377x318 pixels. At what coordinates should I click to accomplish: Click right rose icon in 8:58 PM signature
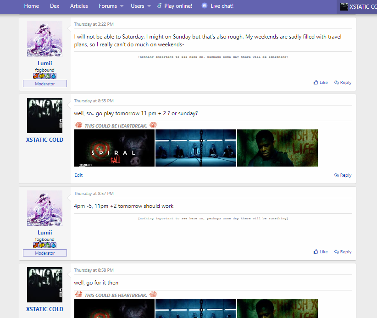pyautogui.click(x=153, y=295)
